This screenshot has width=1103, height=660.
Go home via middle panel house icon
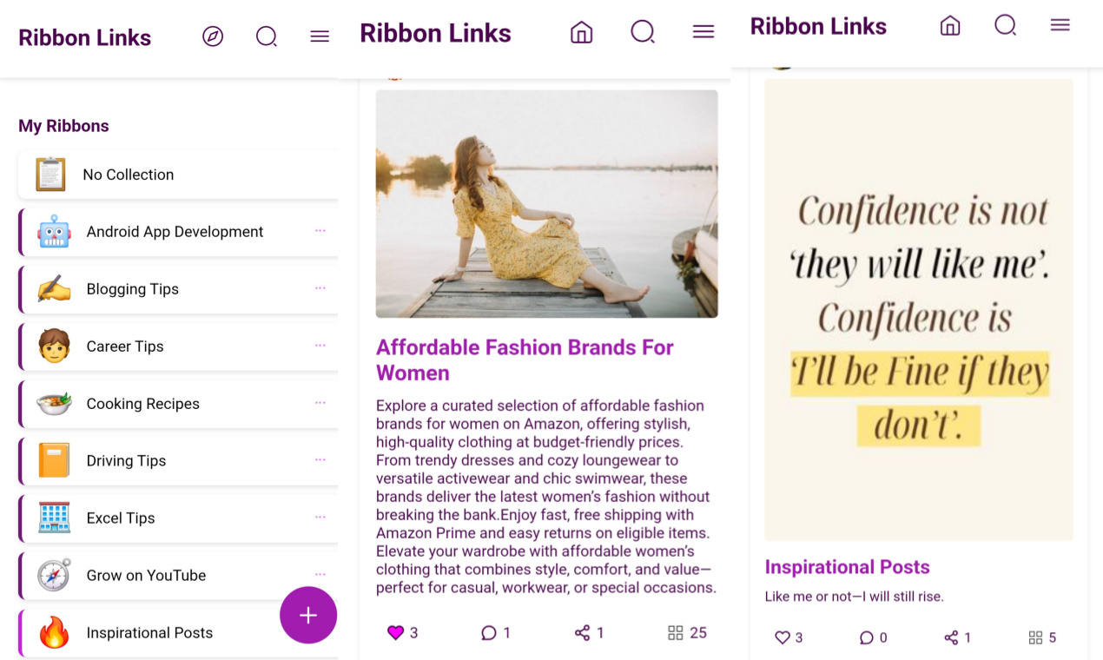pos(581,32)
